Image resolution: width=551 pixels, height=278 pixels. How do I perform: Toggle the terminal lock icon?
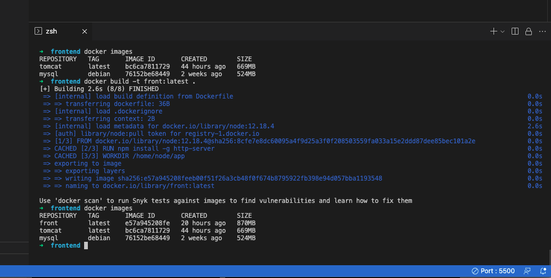pos(529,31)
